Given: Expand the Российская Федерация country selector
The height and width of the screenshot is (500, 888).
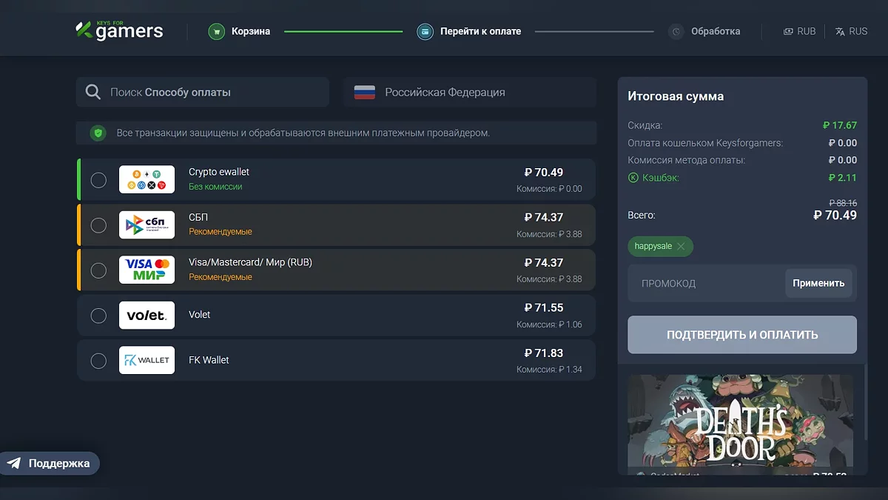Looking at the screenshot, I should [469, 93].
